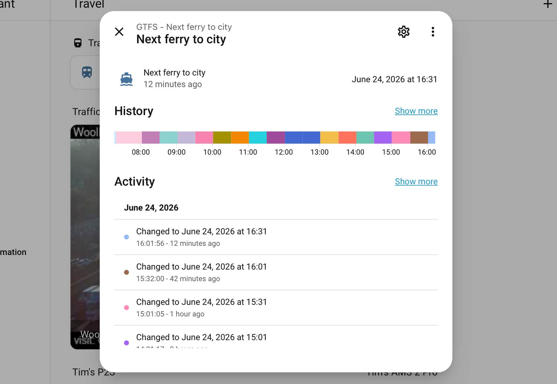Select the brown history segment before 16:00

[x=419, y=137]
